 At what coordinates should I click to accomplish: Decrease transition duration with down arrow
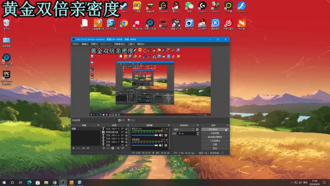pyautogui.click(x=198, y=135)
